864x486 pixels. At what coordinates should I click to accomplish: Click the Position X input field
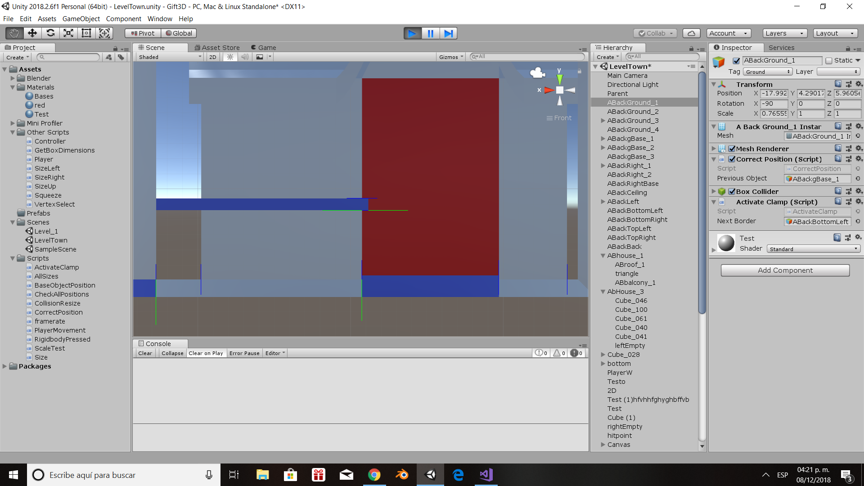774,94
